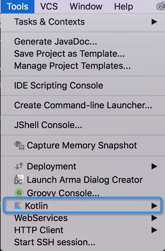Choose Create Command-line Launcher...

pyautogui.click(x=83, y=105)
